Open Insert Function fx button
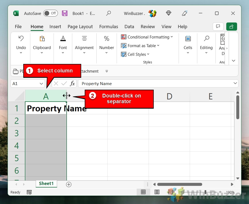 click(72, 83)
